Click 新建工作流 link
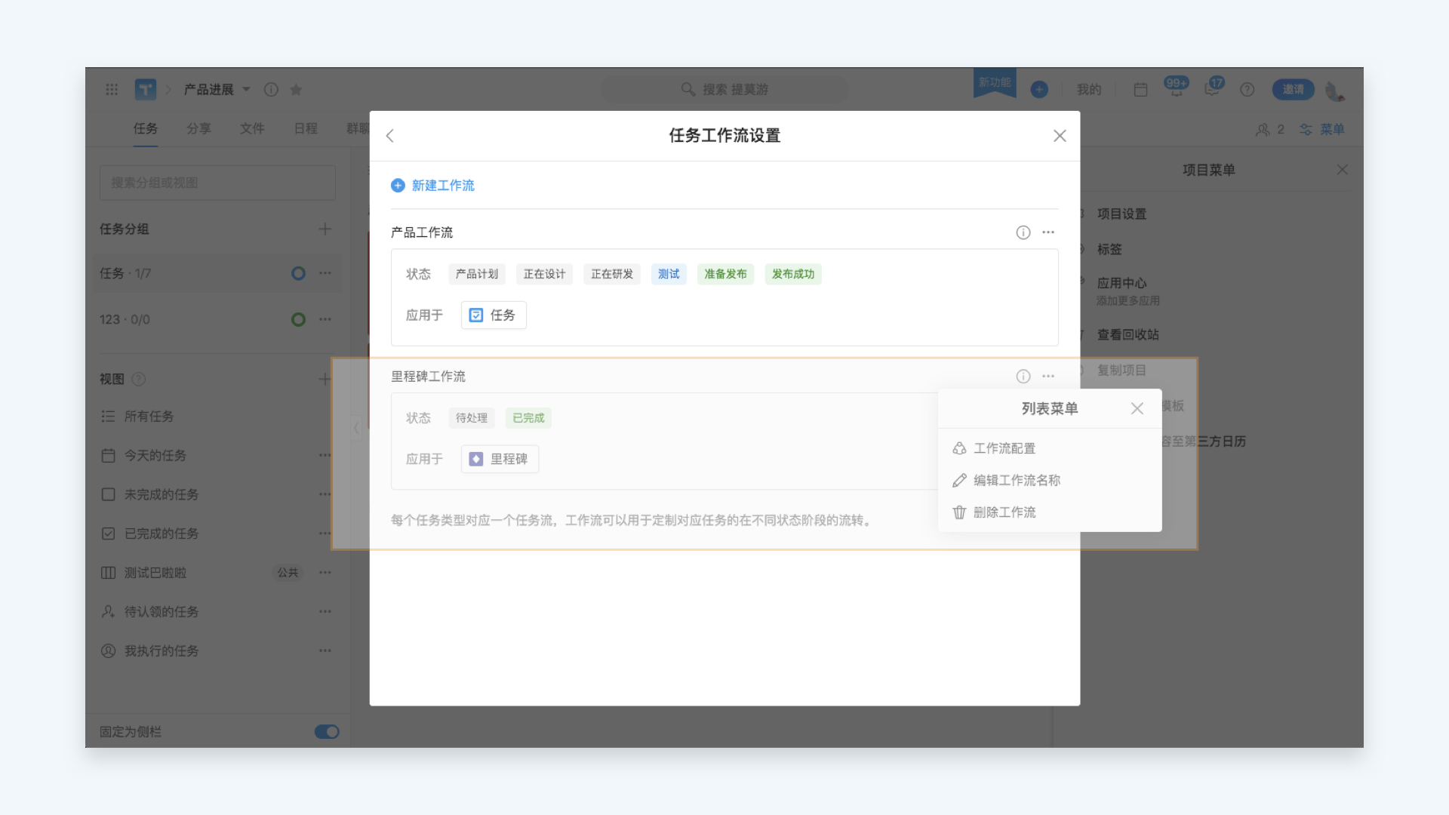Screen dimensions: 1449x815 [x=443, y=186]
